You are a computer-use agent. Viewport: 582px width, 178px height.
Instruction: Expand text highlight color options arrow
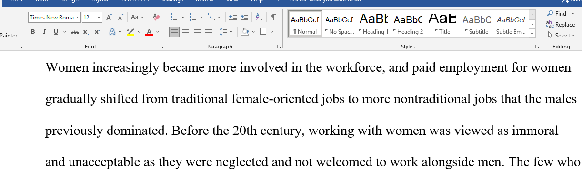click(x=139, y=32)
